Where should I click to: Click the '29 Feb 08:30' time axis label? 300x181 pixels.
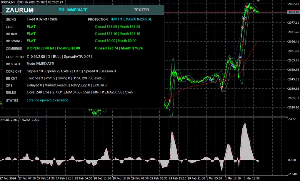(159, 179)
